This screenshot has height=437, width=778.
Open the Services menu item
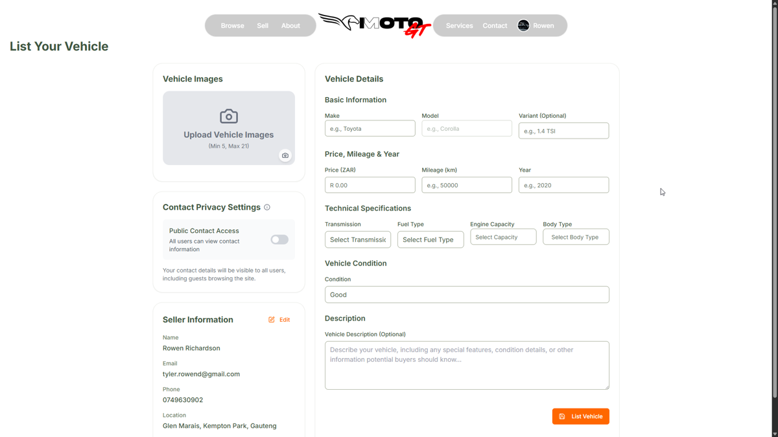pos(460,26)
